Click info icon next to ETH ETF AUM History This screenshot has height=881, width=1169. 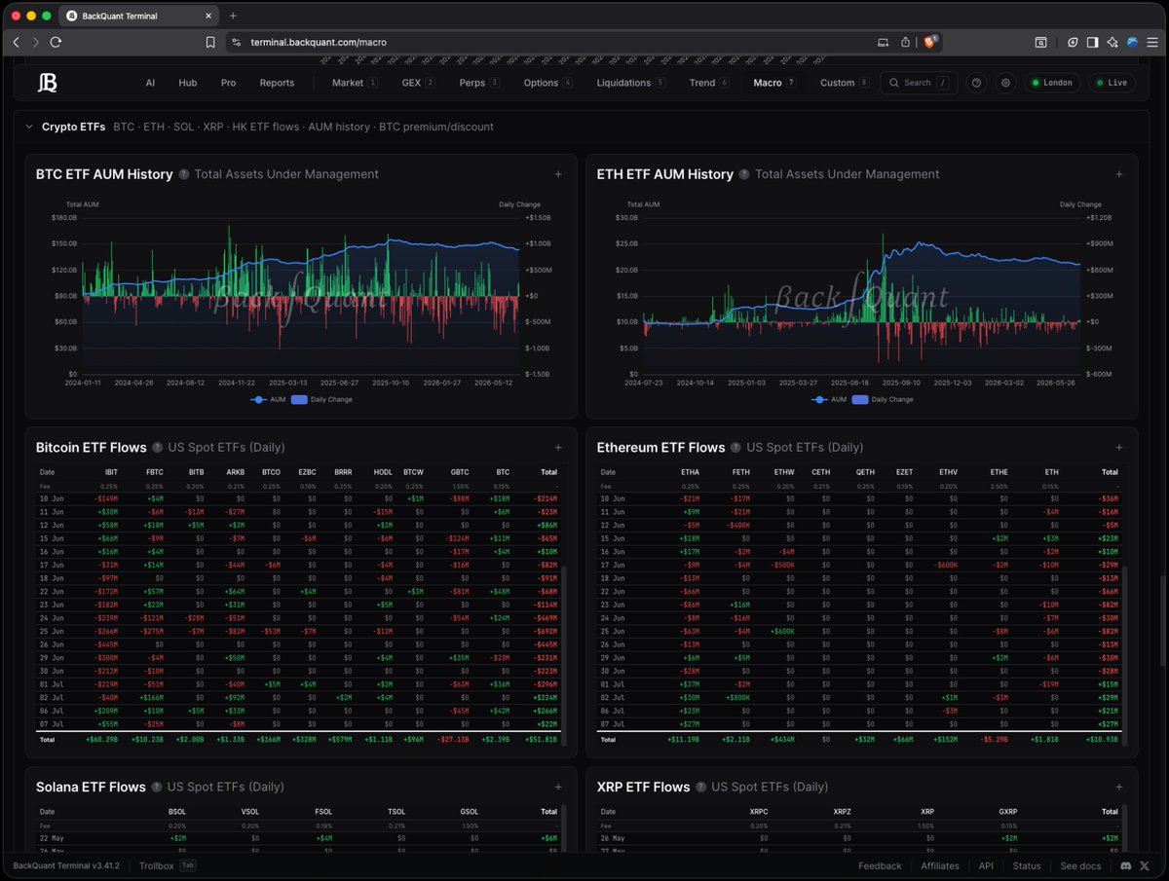(x=744, y=174)
